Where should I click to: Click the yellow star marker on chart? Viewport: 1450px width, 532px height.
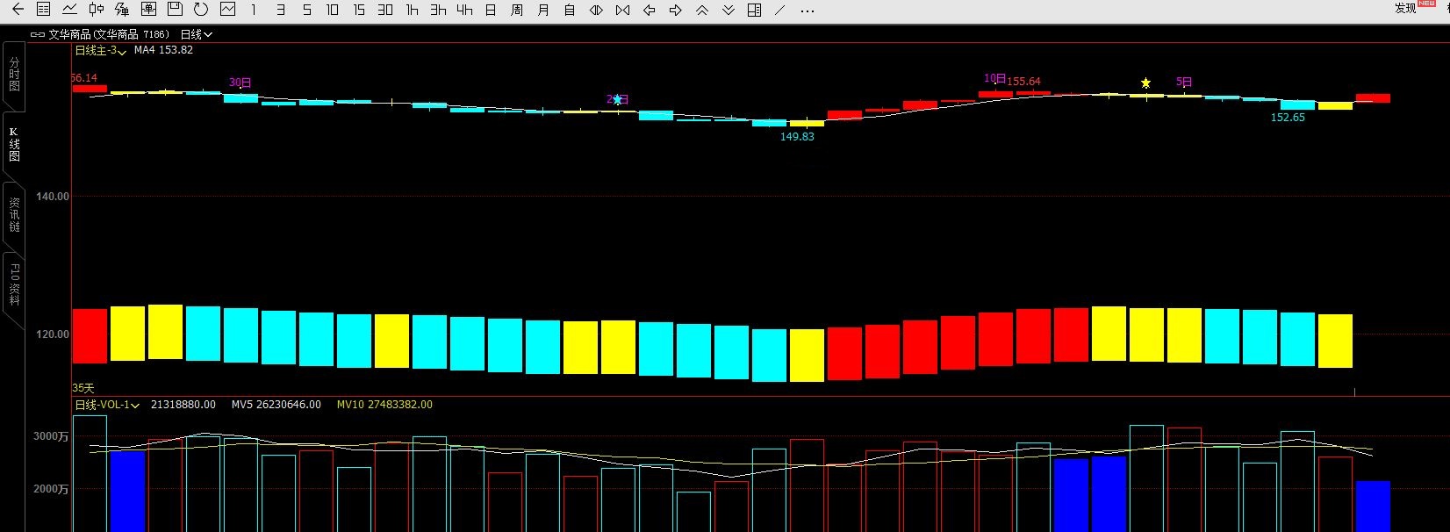[1145, 83]
